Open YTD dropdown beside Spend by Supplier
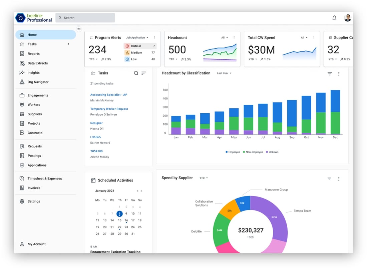Screen dimensions: 367x269 pyautogui.click(x=204, y=178)
